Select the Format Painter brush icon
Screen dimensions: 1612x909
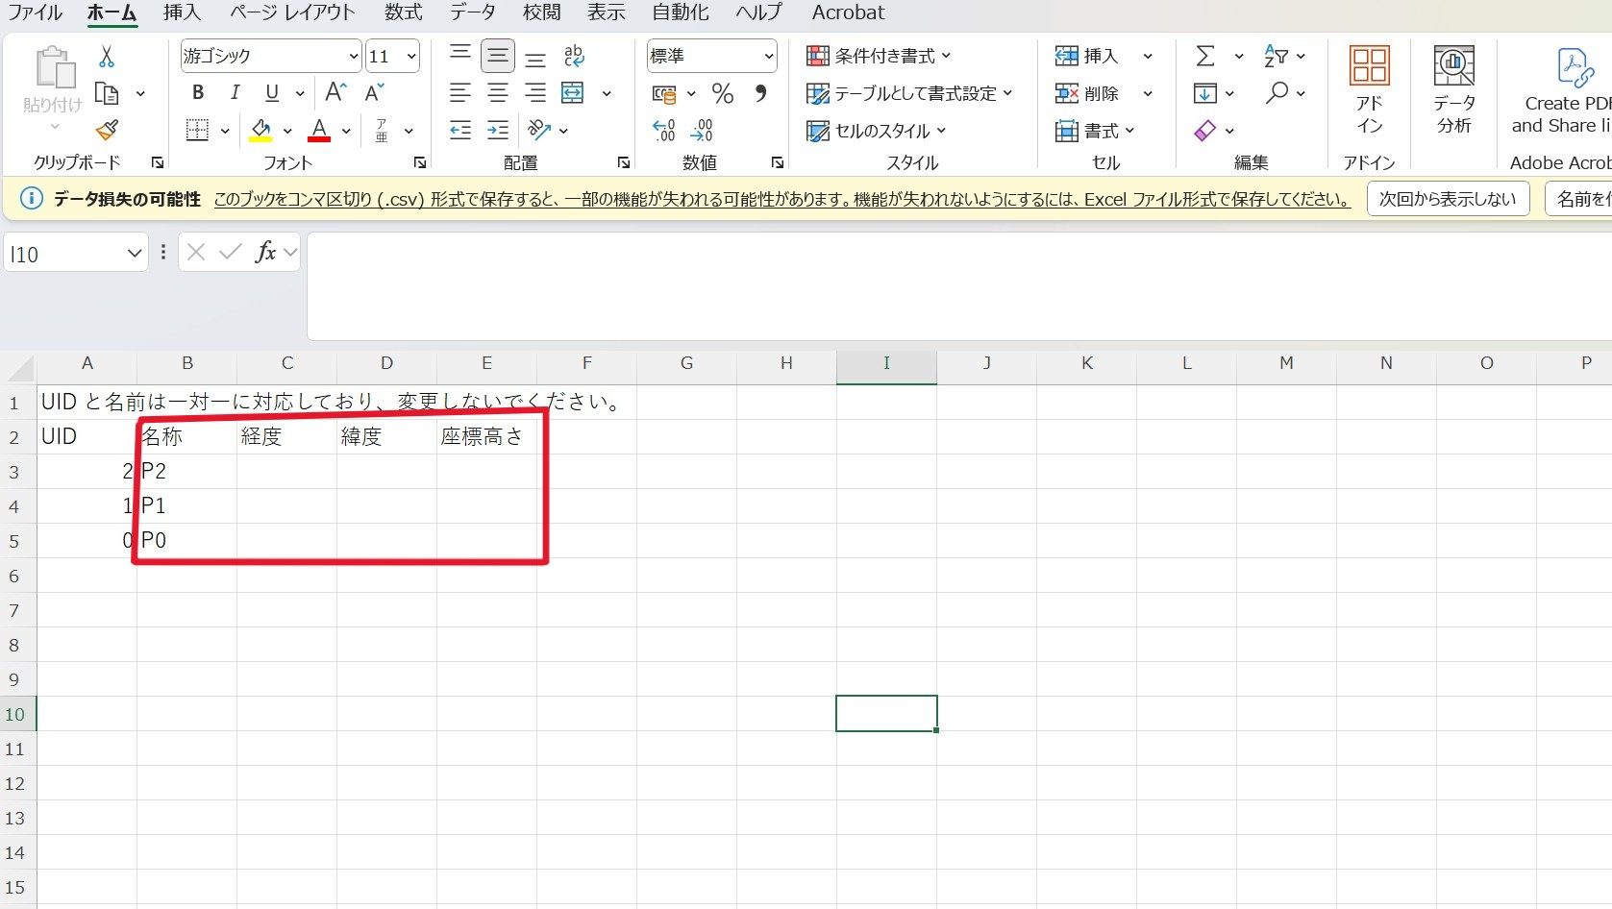tap(107, 130)
